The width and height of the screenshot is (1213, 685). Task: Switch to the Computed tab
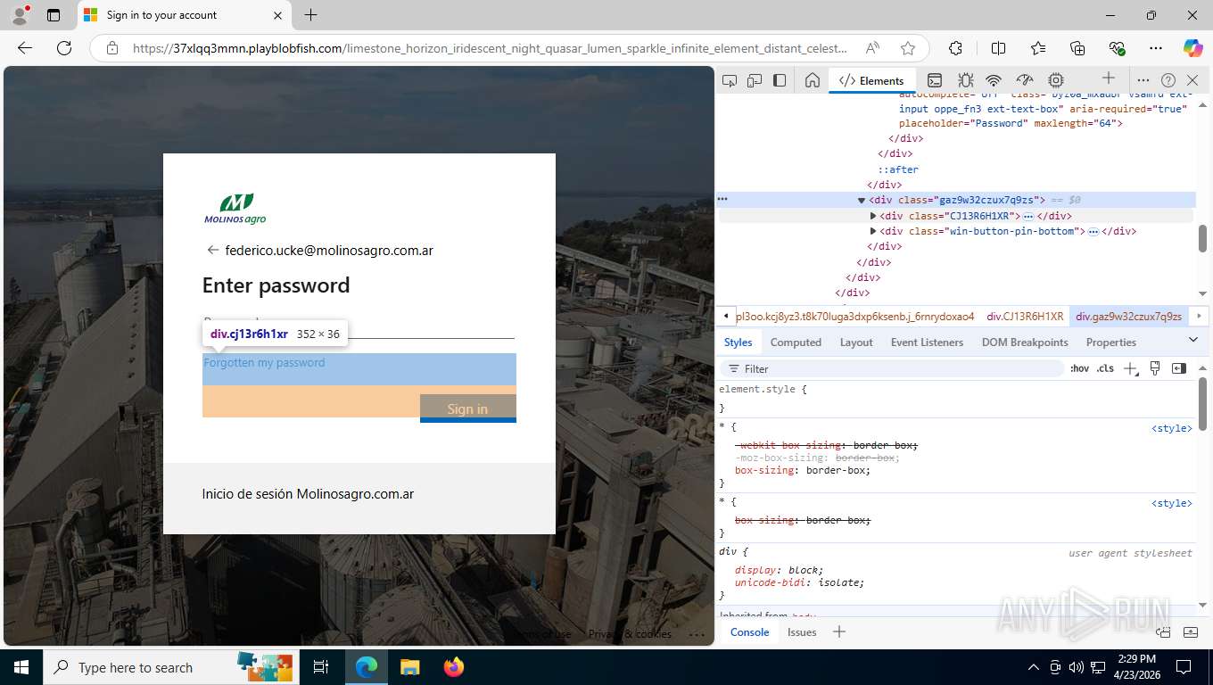point(796,342)
